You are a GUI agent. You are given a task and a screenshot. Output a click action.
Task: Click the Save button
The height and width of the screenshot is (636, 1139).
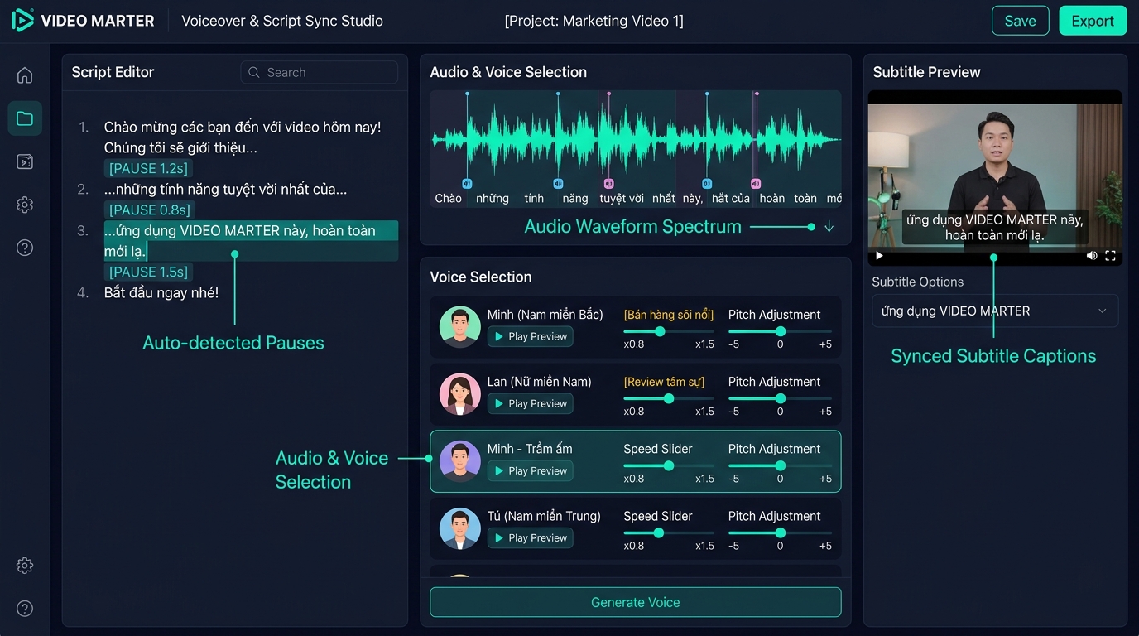(1020, 21)
